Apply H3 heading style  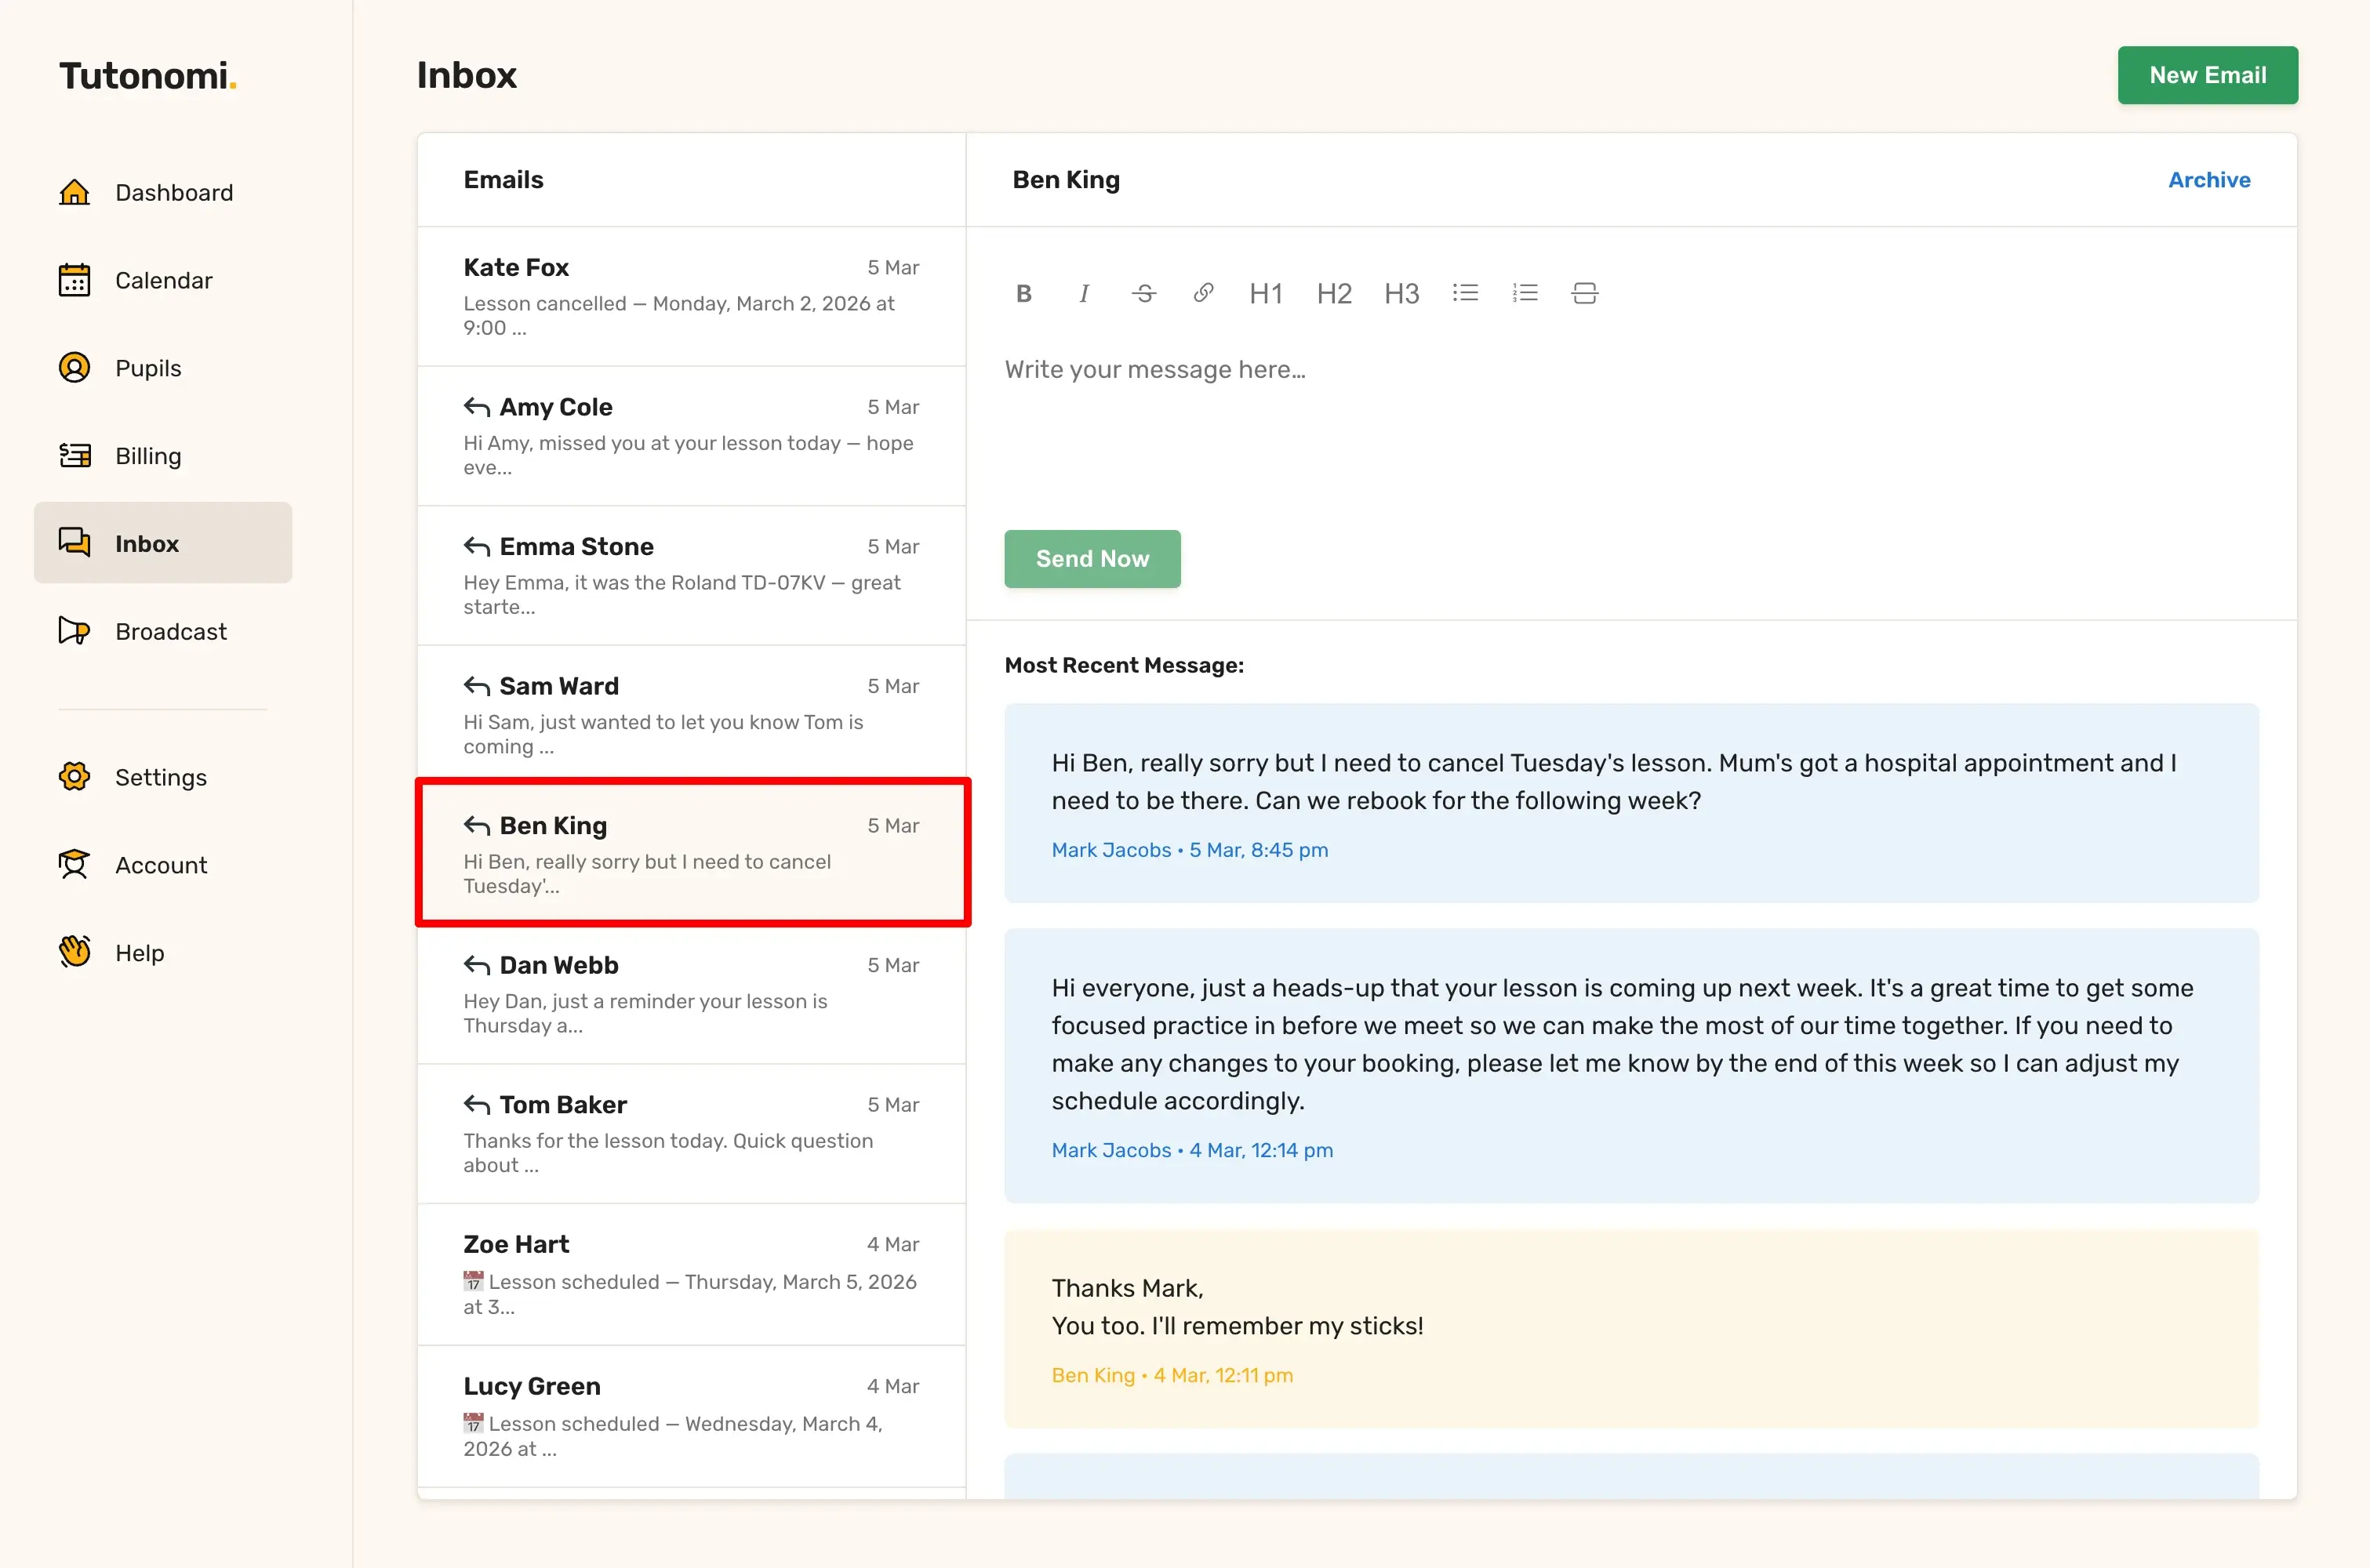(x=1401, y=293)
